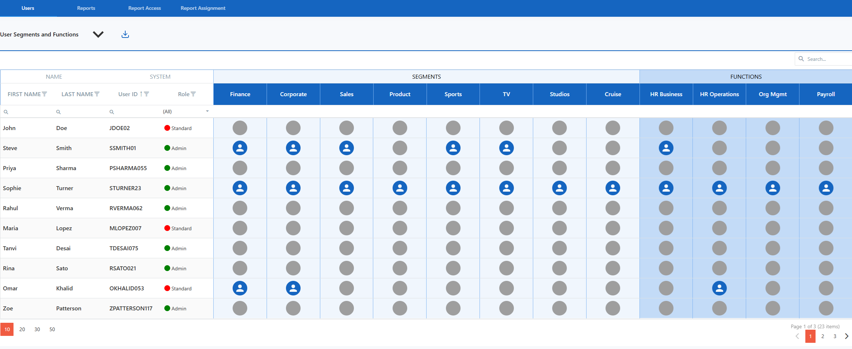This screenshot has width=852, height=349.
Task: Go to page 2 of results
Action: pos(822,336)
